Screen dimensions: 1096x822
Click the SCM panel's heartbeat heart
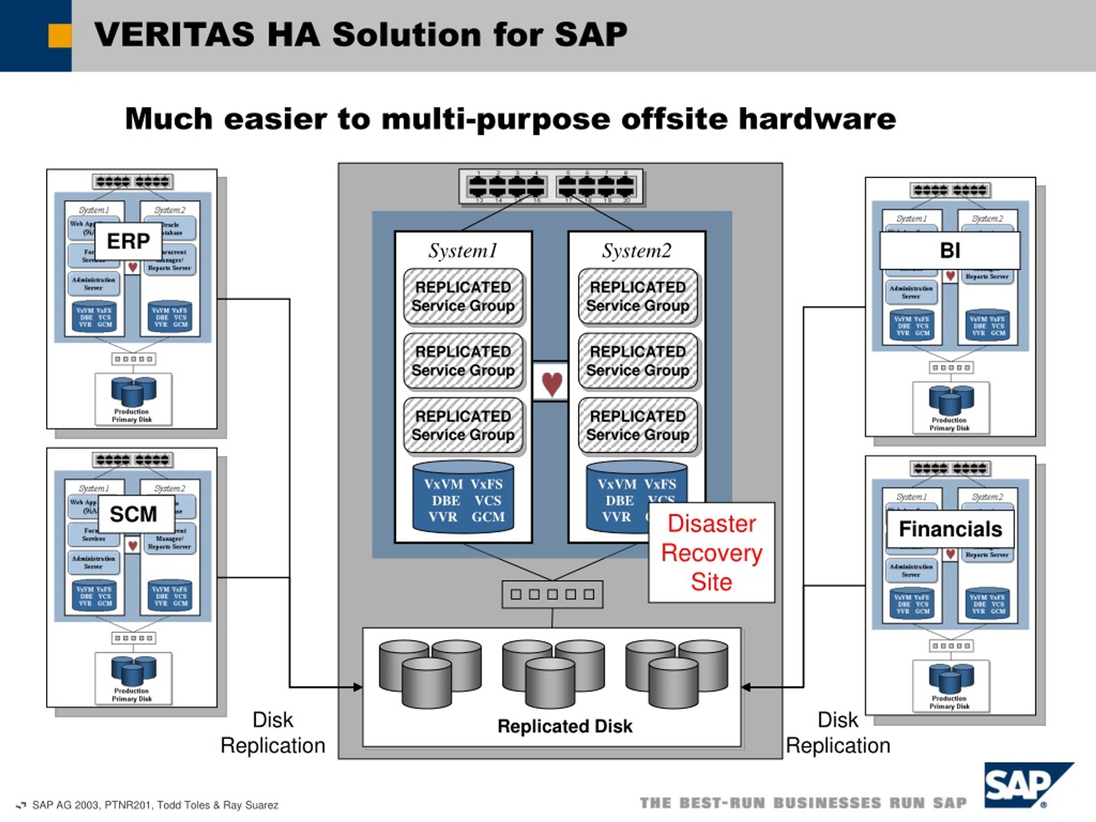[x=133, y=545]
